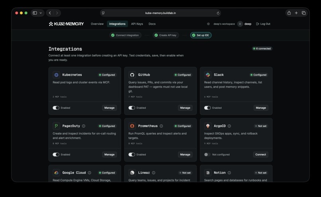Screen dimensions: 321x197
Task: Go back in browser history
Action: click(50, 13)
